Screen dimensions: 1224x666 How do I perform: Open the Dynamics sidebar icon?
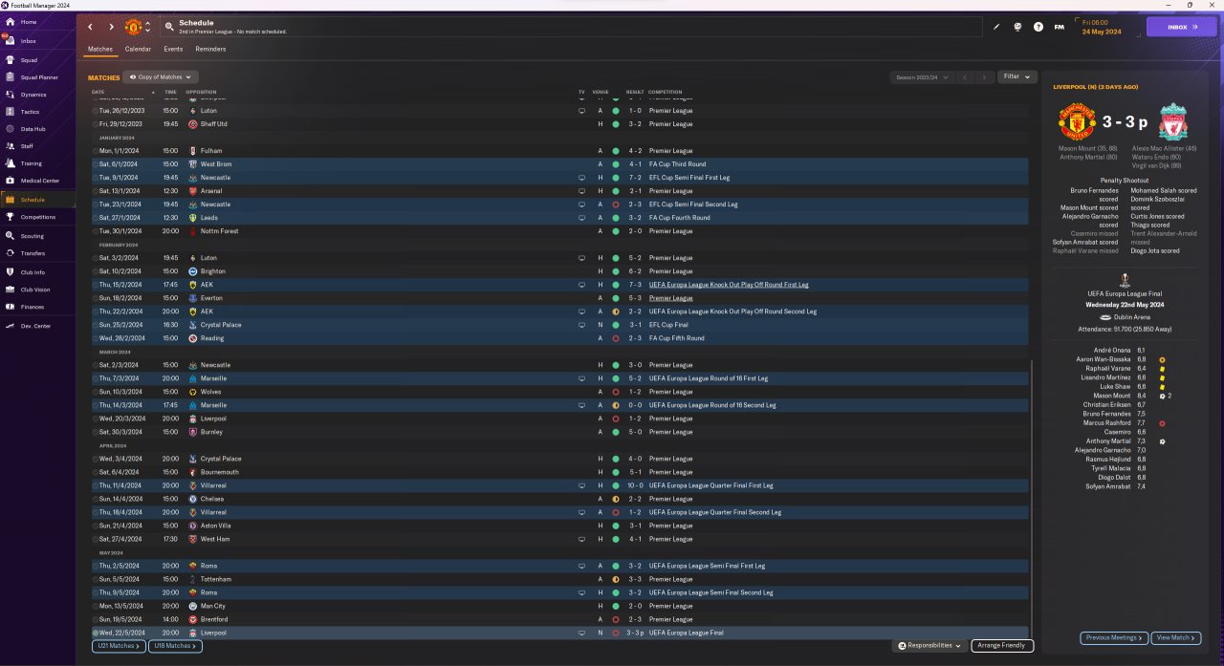click(x=11, y=95)
